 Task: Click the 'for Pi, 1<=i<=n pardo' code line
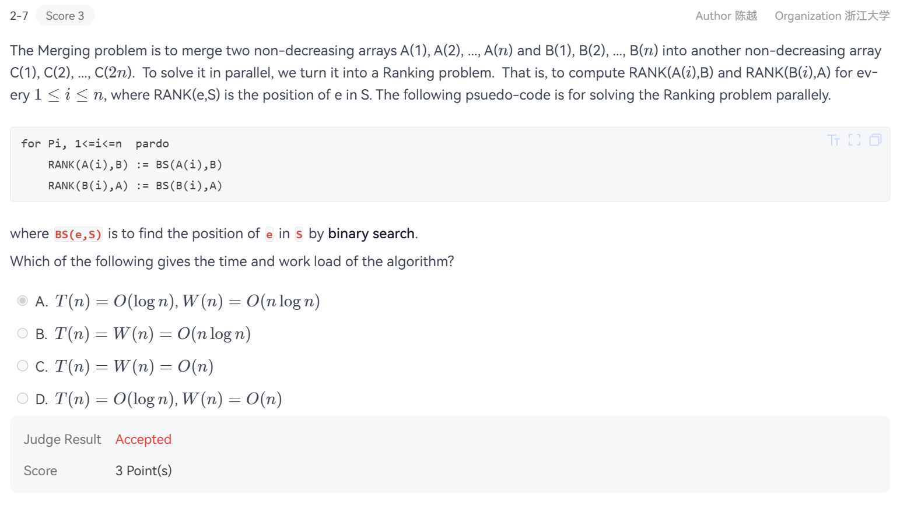pos(95,144)
